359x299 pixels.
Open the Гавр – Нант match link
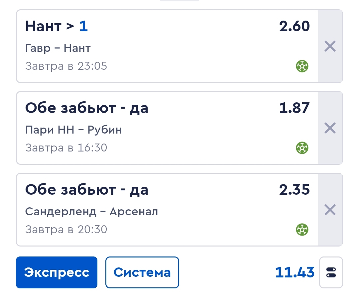[58, 49]
